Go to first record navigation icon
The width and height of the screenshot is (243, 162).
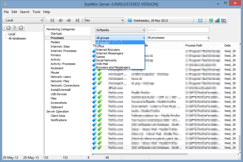click(x=52, y=21)
